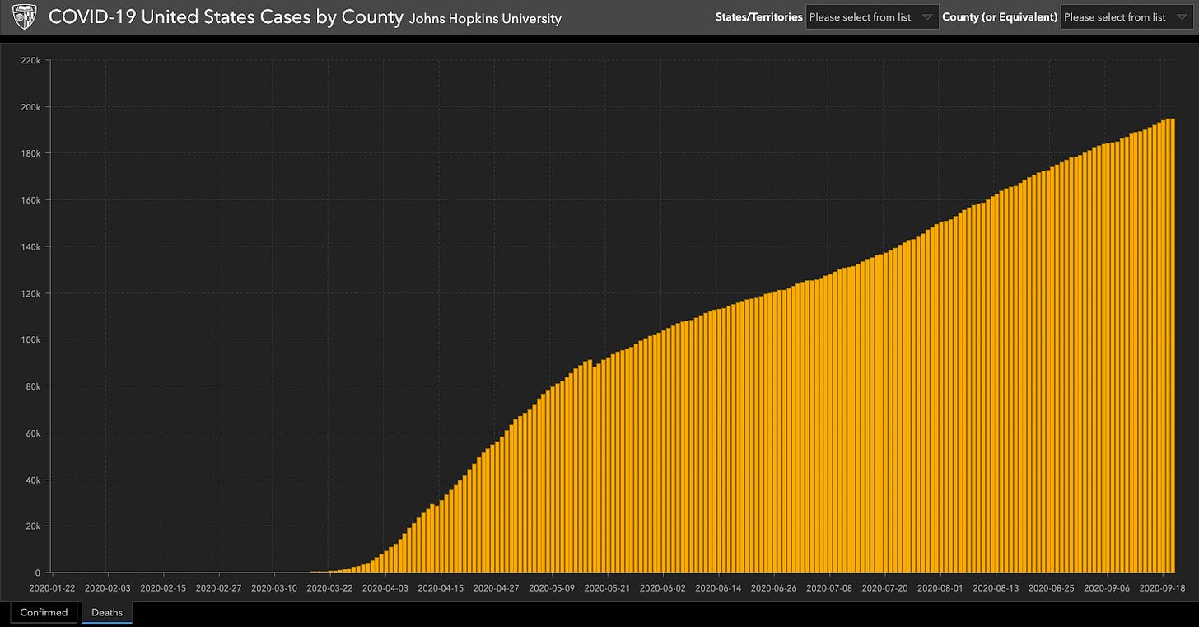Click the 2020-08-01 date axis label
The height and width of the screenshot is (627, 1199).
point(940,588)
